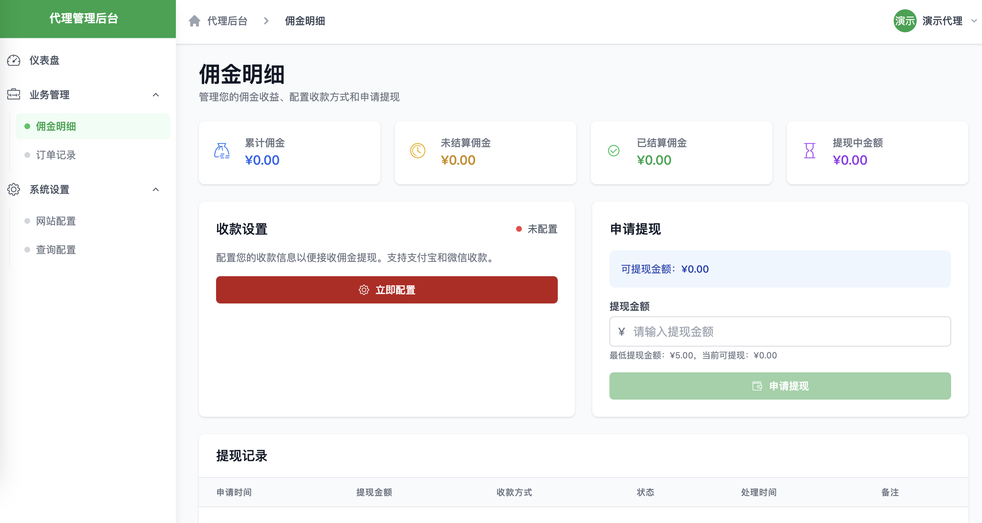Viewport: 982px width, 523px height.
Task: Click 代理后台 breadcrumb link
Action: tap(228, 21)
